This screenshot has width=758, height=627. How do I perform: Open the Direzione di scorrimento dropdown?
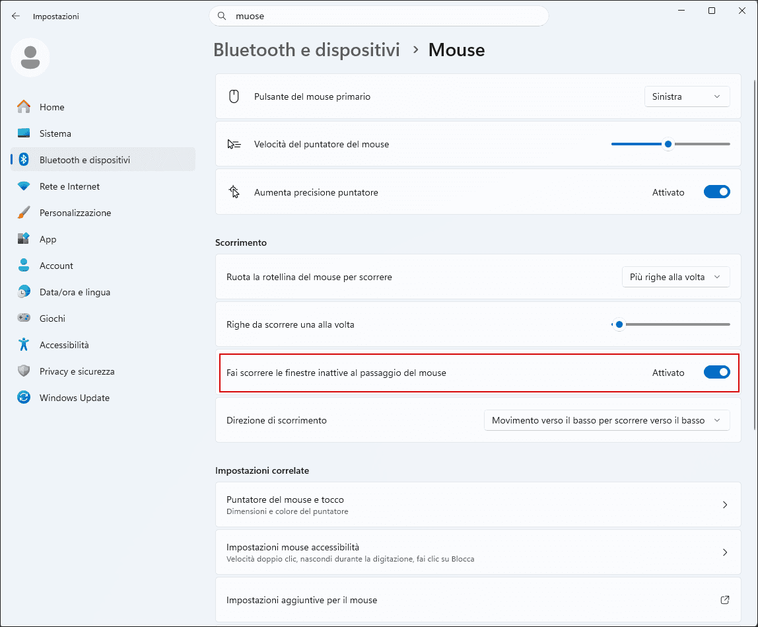pos(607,420)
